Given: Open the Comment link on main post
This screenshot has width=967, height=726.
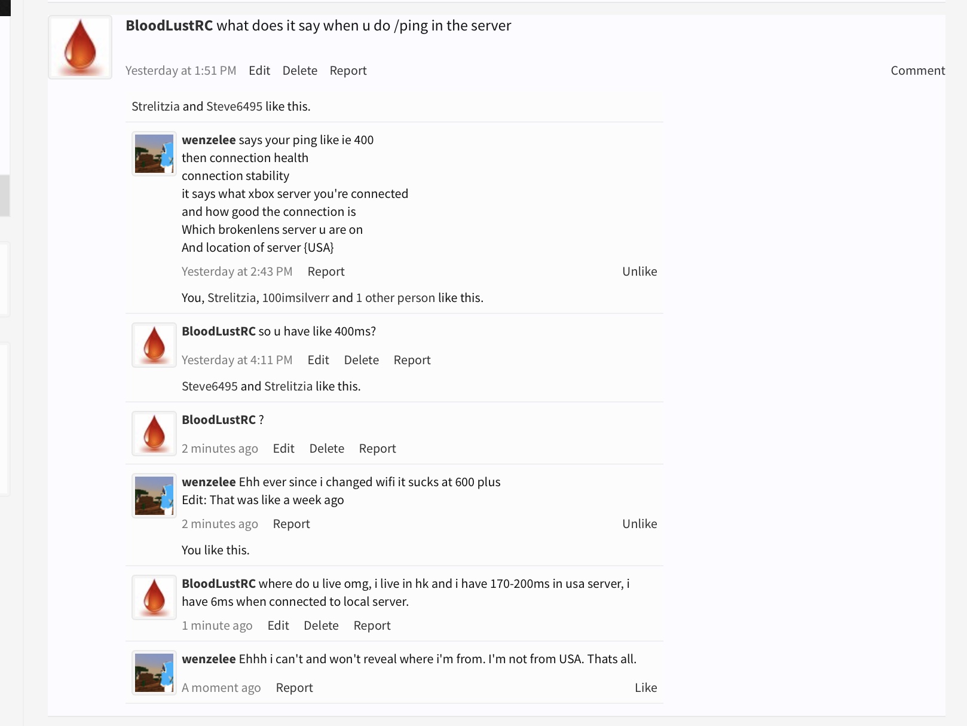Looking at the screenshot, I should 917,71.
